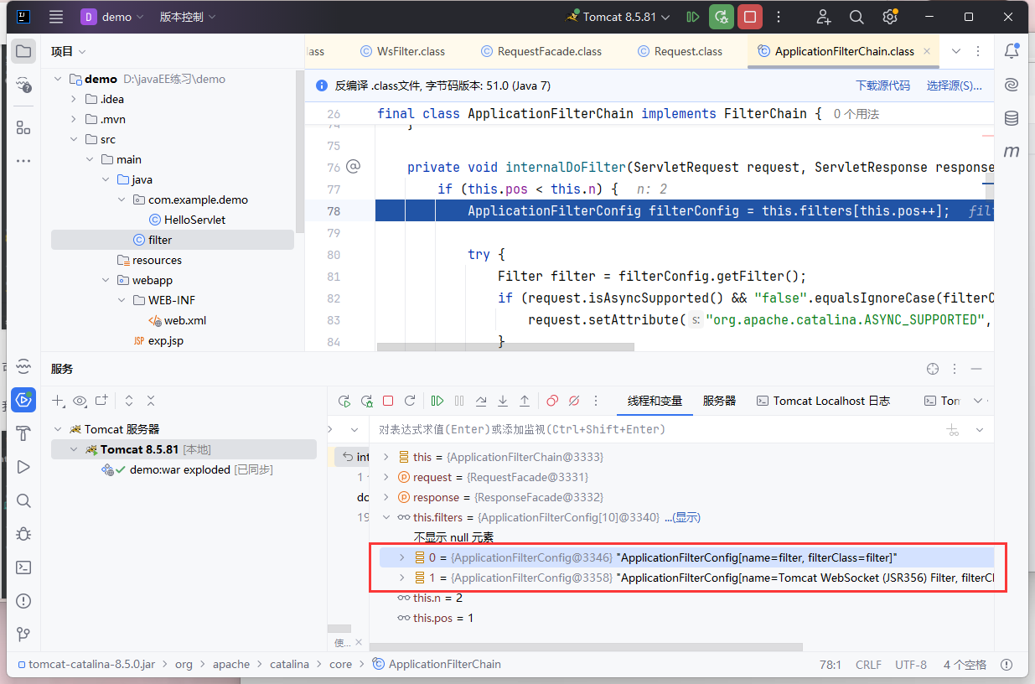This screenshot has width=1035, height=684.
Task: Expand variable 0 ApplicationFilterConfig@3346
Action: click(x=401, y=557)
